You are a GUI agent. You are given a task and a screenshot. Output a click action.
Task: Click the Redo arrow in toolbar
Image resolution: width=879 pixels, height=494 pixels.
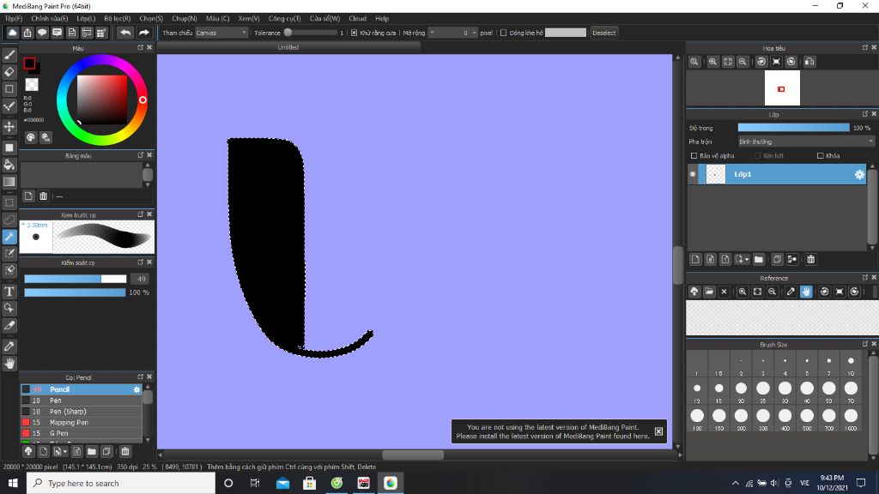(144, 33)
